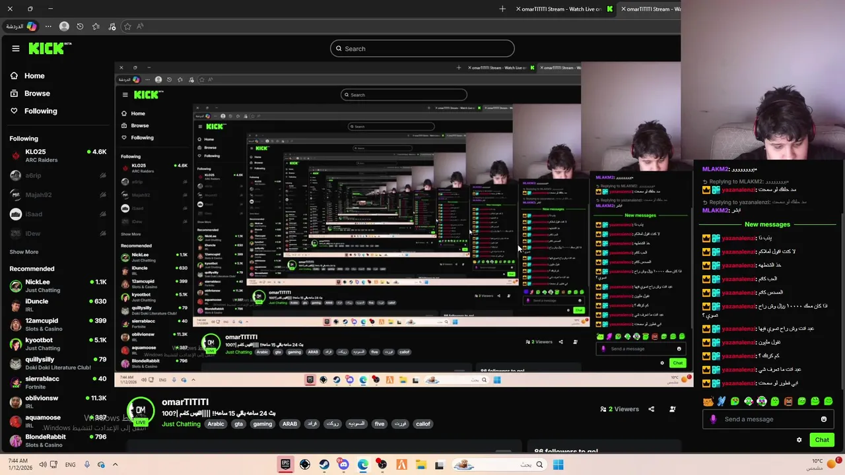Select the gta stream tag

(x=239, y=424)
